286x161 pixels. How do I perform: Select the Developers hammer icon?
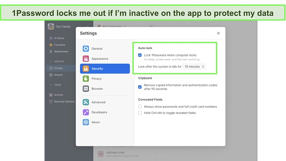click(x=86, y=112)
